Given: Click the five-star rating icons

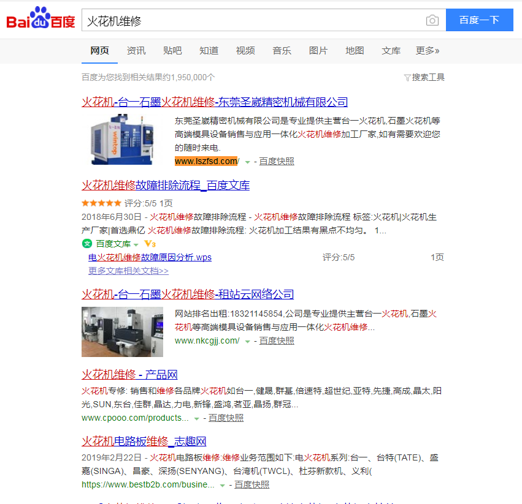Looking at the screenshot, I should 101,203.
